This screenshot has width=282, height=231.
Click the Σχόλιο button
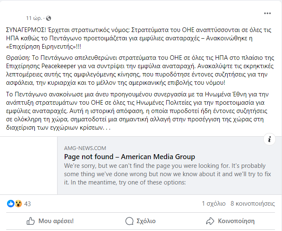pyautogui.click(x=141, y=221)
